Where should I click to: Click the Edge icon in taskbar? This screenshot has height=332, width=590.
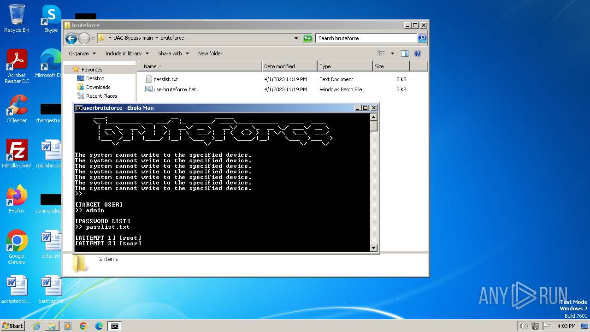pos(99,326)
